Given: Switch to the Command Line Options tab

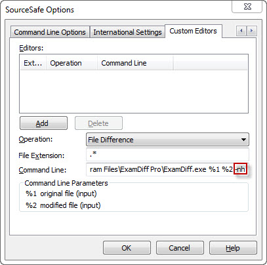Looking at the screenshot, I should (50, 32).
